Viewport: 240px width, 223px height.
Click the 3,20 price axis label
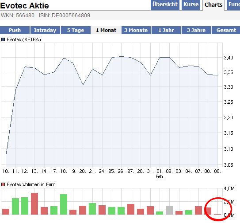tap(229, 117)
